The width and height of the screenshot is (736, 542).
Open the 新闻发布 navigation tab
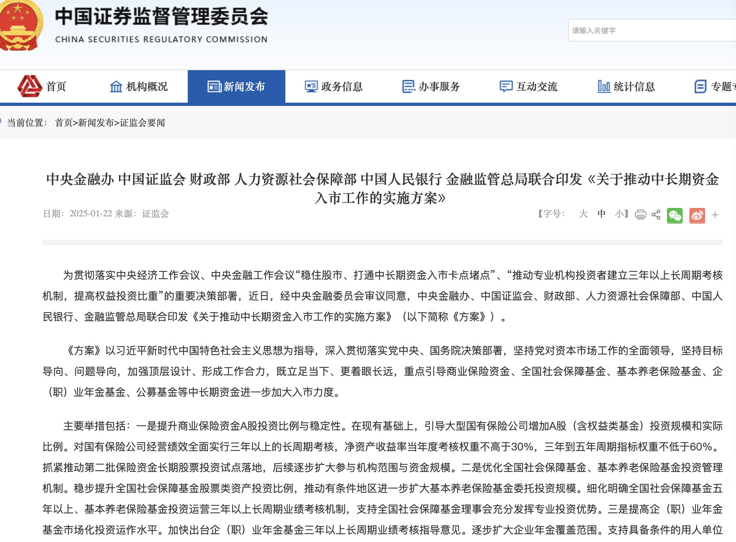point(236,87)
